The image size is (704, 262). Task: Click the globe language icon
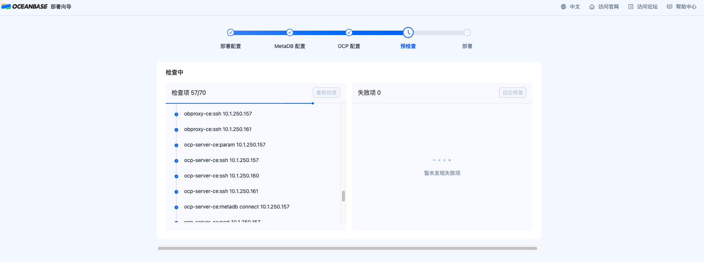(x=563, y=7)
